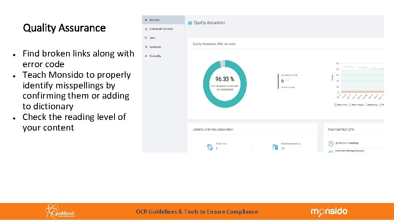Click the Readability eye icon
This screenshot has width=394, height=221.
(x=146, y=56)
